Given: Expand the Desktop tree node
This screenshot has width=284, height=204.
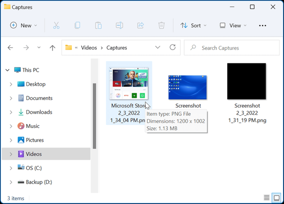Looking at the screenshot, I should tap(11, 84).
